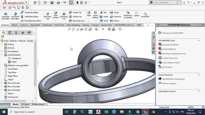Choose the Swept Cut tool

[x=75, y=12]
